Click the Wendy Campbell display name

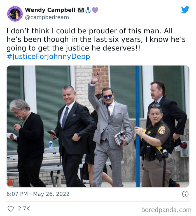(x=50, y=10)
